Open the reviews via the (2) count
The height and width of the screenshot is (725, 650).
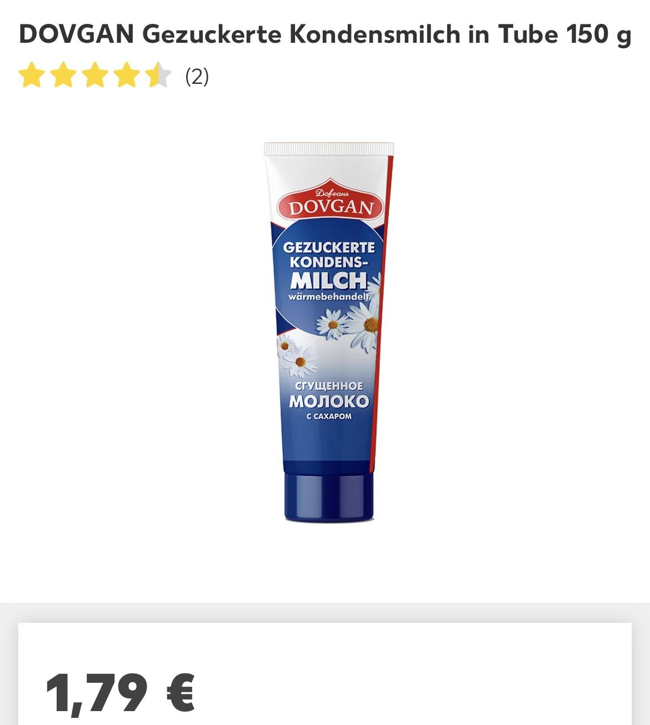pos(197,76)
